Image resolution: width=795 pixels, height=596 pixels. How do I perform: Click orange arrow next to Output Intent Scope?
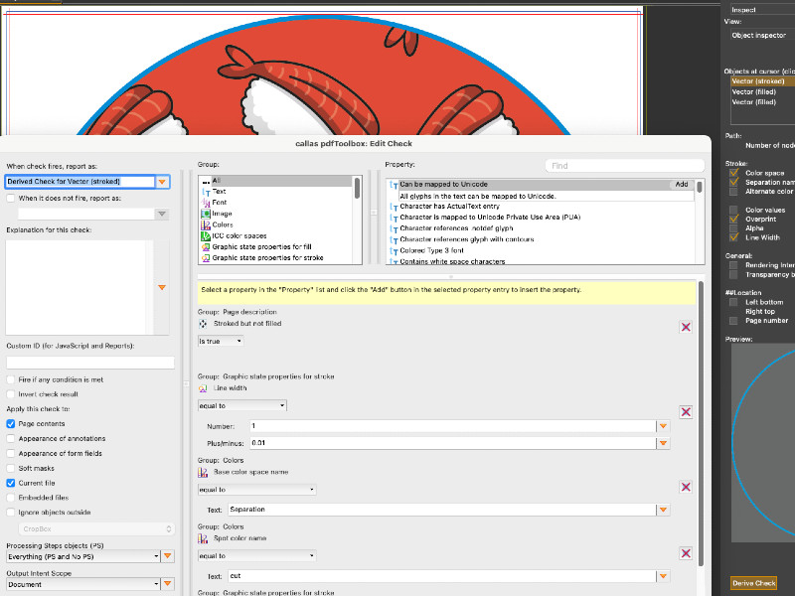pyautogui.click(x=167, y=584)
